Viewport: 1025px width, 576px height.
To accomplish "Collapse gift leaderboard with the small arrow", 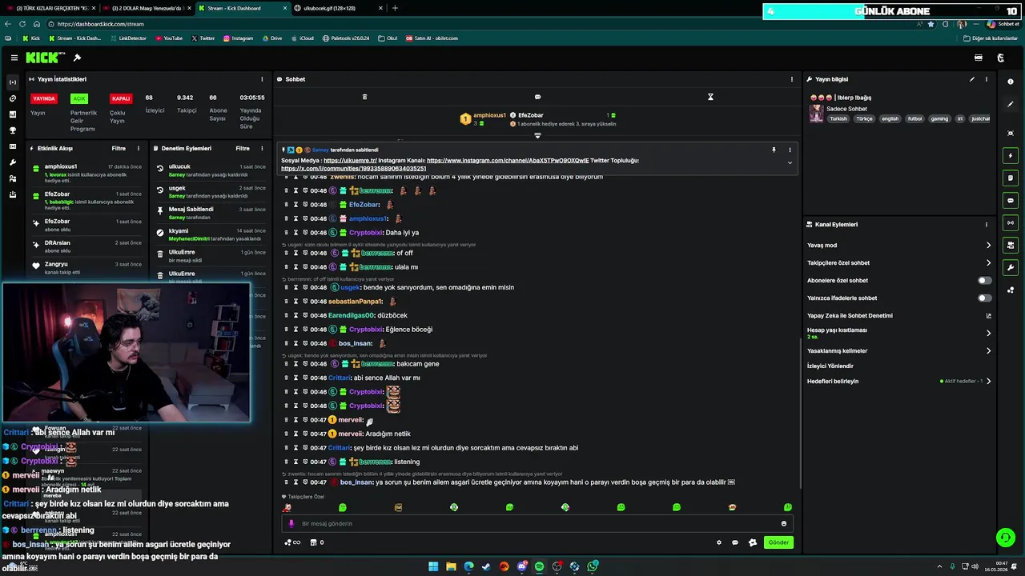I will pos(537,136).
